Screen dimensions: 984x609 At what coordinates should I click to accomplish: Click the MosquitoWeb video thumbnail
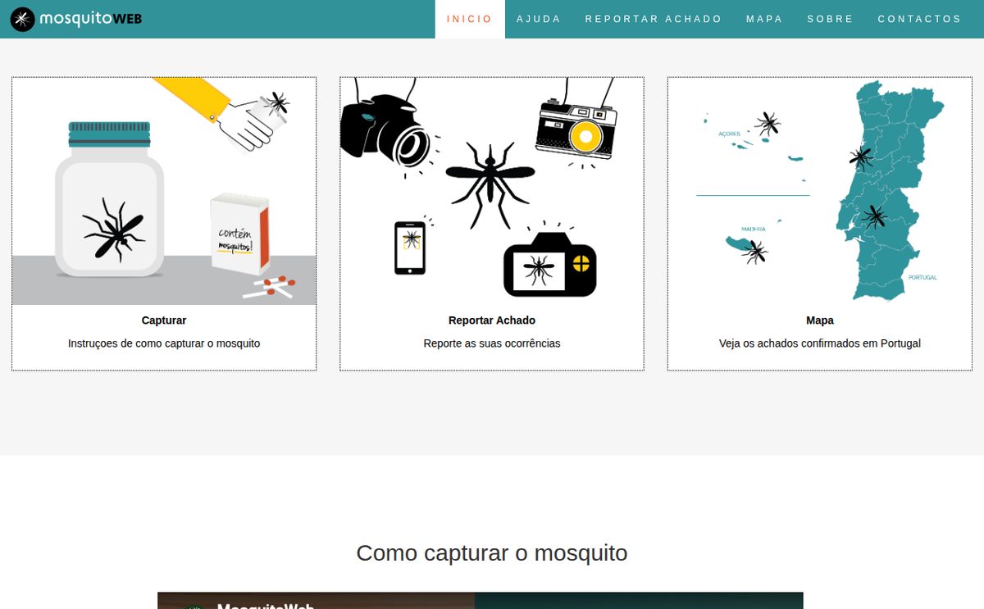(x=481, y=601)
